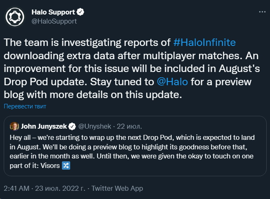Open the @HaloSupport handle
270x199 pixels.
coord(54,21)
